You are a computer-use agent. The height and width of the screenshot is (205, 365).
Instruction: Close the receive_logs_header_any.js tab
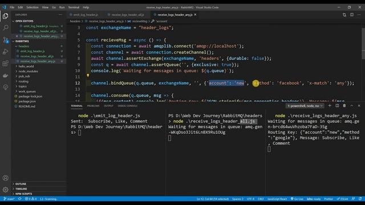coord(195,15)
